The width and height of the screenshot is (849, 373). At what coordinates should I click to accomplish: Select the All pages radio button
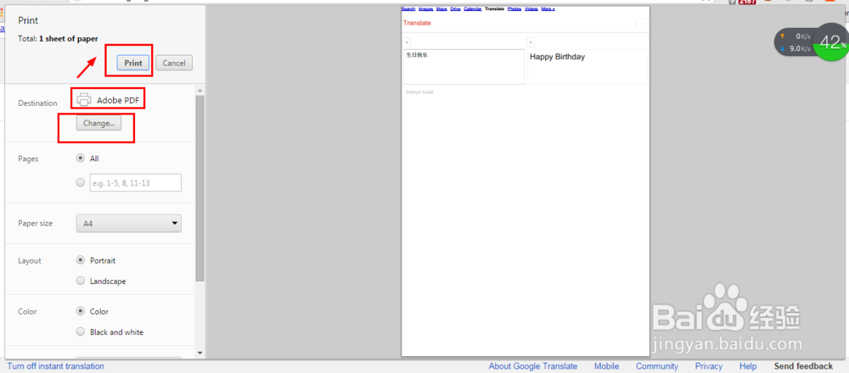81,159
